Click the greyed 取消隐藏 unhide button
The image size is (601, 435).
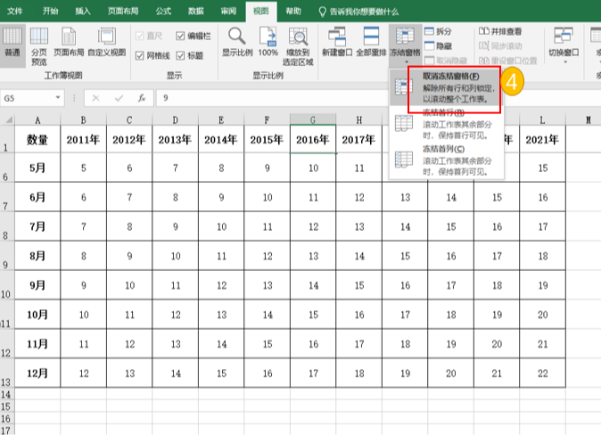pyautogui.click(x=446, y=61)
